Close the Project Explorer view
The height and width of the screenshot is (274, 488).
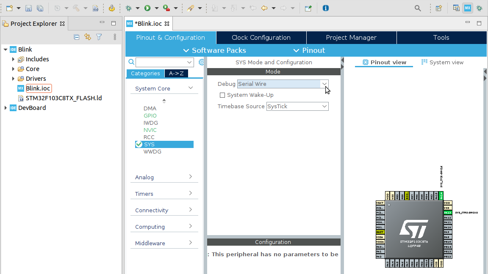click(62, 24)
